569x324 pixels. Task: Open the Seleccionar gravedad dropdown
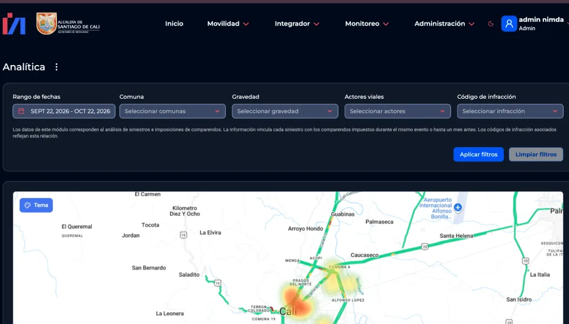click(285, 111)
